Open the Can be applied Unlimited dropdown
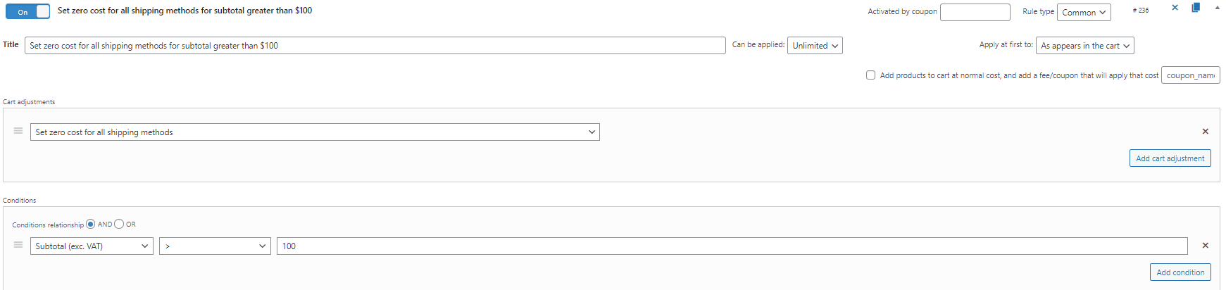Screen dimensions: 1226x290 pos(815,46)
